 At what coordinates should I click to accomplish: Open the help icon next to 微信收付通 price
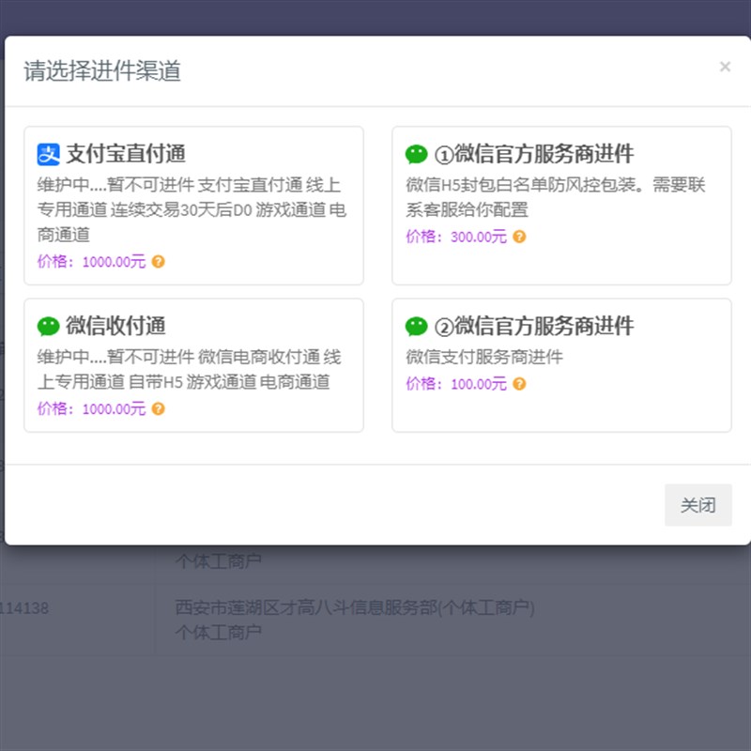pyautogui.click(x=158, y=409)
